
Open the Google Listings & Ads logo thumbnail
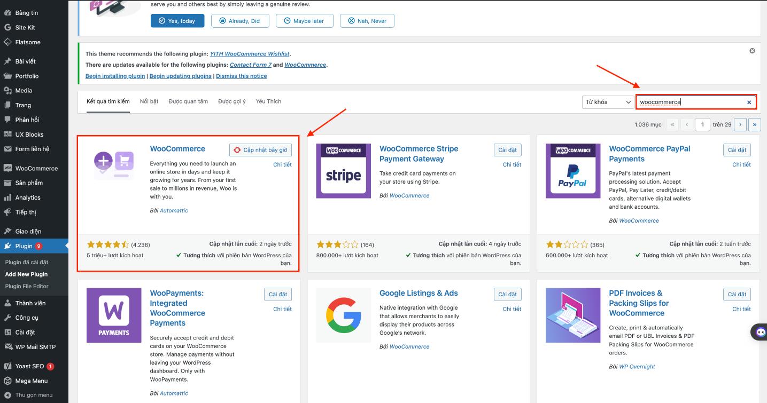click(x=343, y=315)
